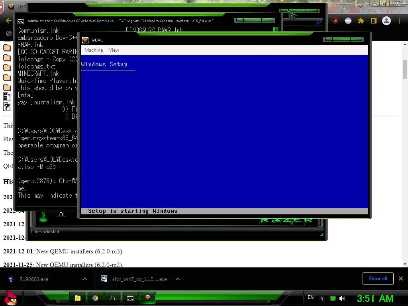Viewport: 408px width, 306px height.
Task: Click the 'Setup is starting Windows' status line
Action: 133,211
